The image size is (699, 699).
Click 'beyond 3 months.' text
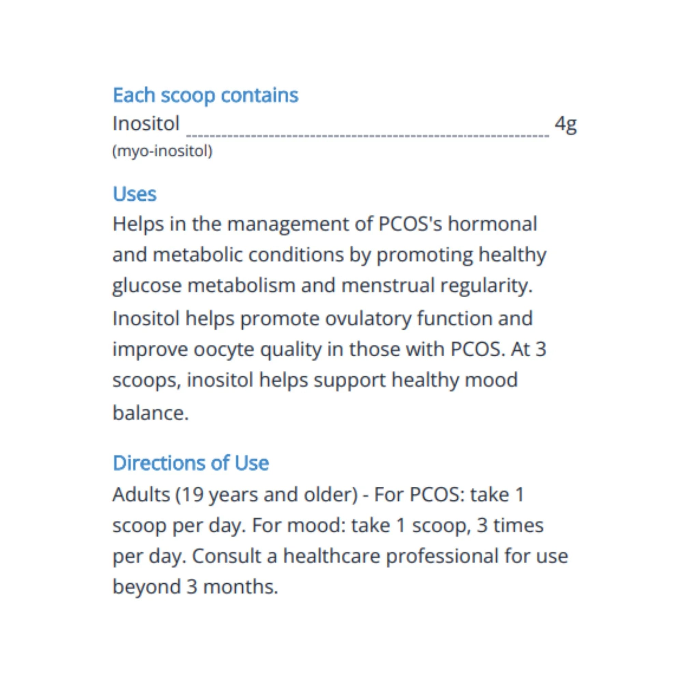pyautogui.click(x=195, y=587)
